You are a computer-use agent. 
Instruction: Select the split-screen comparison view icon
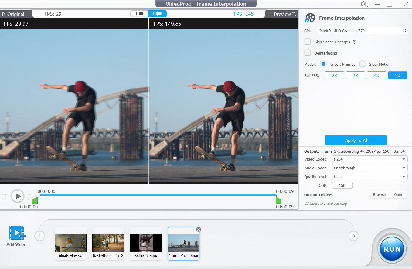[x=157, y=14]
